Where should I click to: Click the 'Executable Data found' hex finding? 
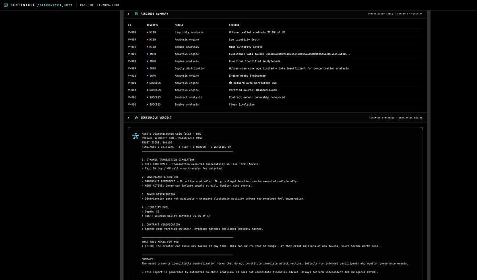tap(289, 54)
